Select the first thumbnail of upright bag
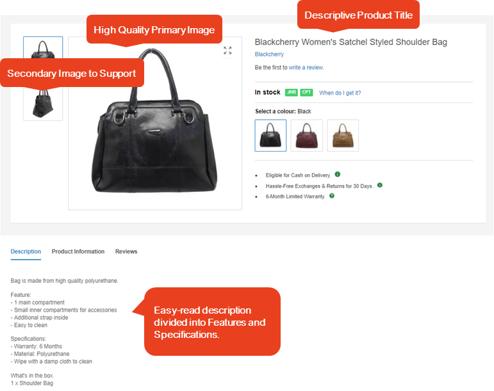This screenshot has height=391, width=494. (43, 48)
